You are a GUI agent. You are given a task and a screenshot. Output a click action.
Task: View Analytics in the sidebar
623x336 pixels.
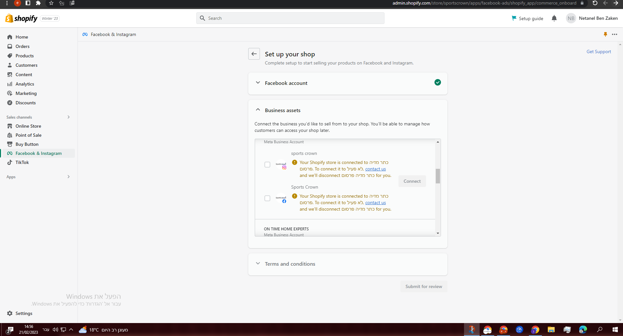(25, 84)
